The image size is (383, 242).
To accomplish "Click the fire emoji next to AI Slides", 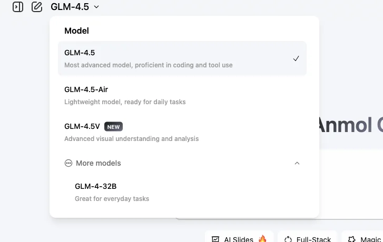I will click(x=262, y=239).
